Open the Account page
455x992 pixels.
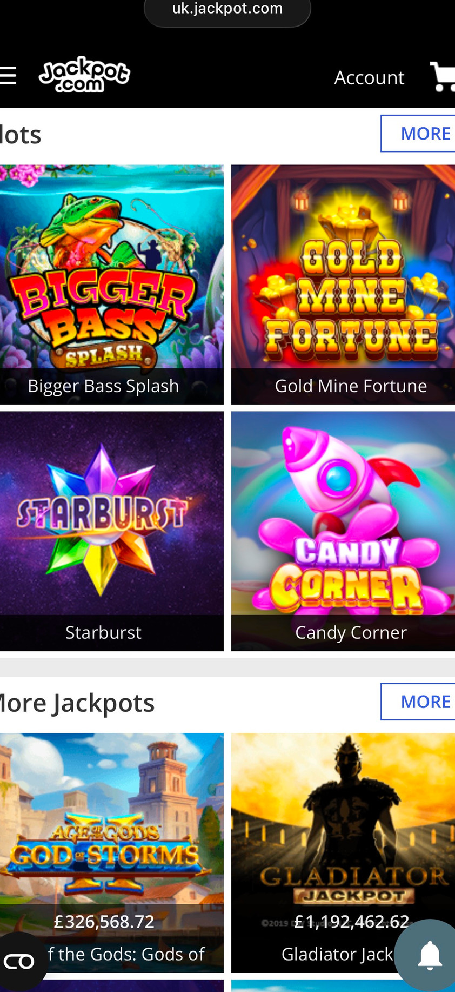[x=369, y=78]
